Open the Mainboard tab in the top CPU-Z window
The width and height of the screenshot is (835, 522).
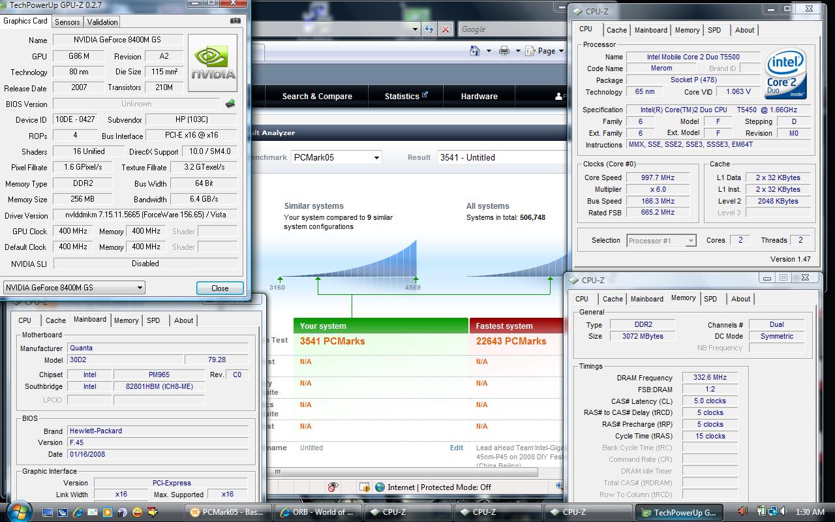pos(651,30)
